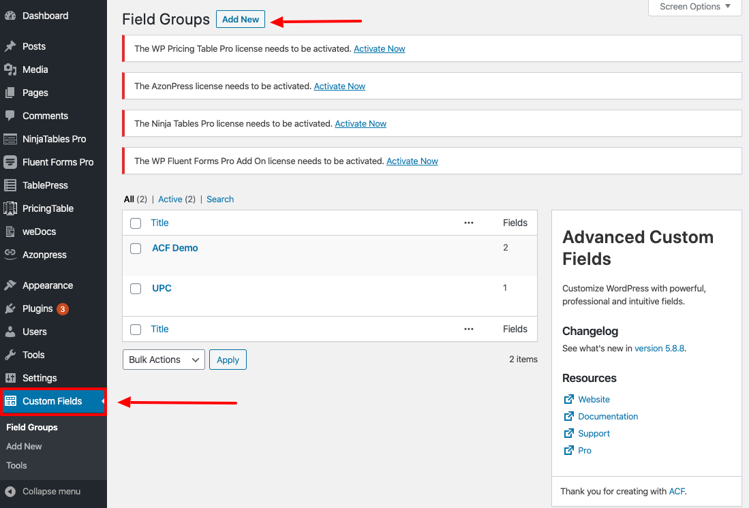Viewport: 749px width, 508px height.
Task: Expand the Screen Options panel
Action: tap(694, 7)
